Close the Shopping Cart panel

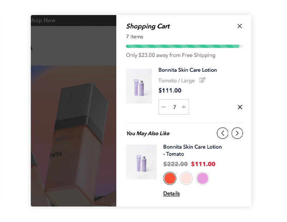pyautogui.click(x=240, y=26)
